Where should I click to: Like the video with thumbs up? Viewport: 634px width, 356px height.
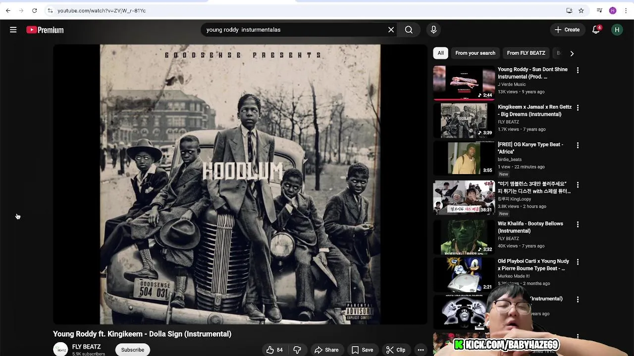[275, 350]
